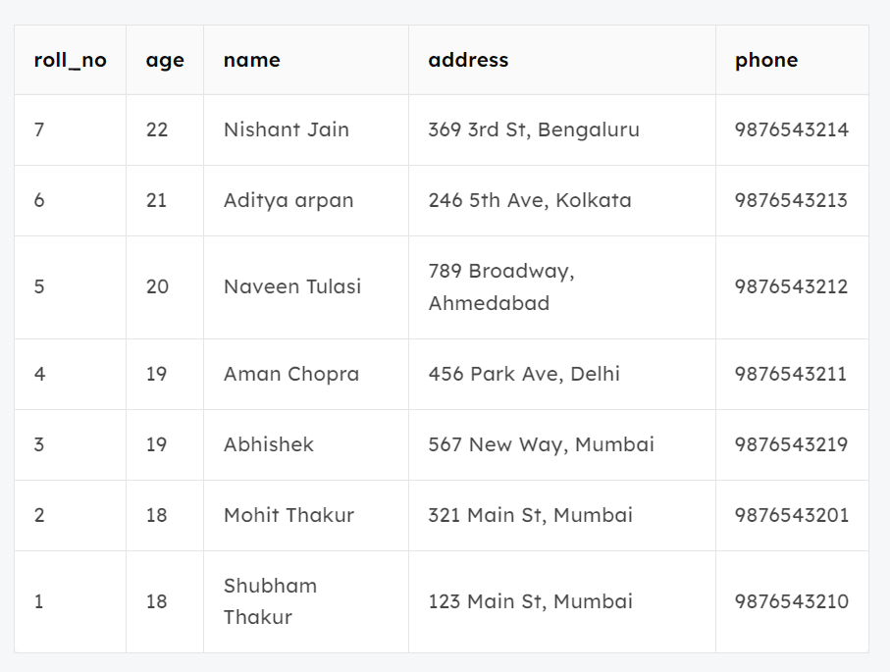
Task: Click the name column header
Action: click(x=252, y=60)
